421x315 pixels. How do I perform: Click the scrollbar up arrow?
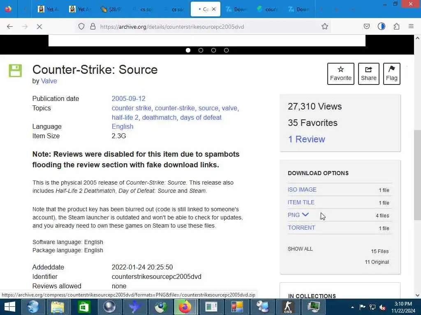(418, 38)
